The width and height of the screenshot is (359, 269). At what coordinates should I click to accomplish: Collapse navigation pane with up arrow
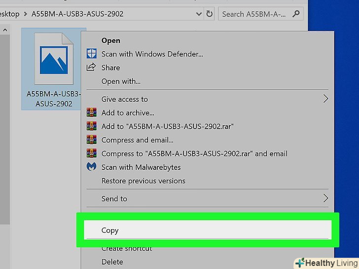point(5,30)
